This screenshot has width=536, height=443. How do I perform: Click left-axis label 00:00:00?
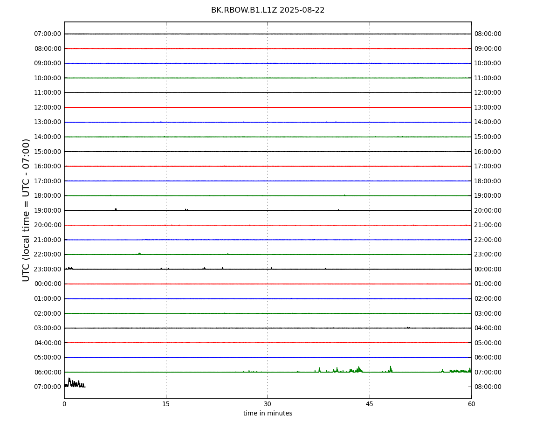[x=48, y=284]
